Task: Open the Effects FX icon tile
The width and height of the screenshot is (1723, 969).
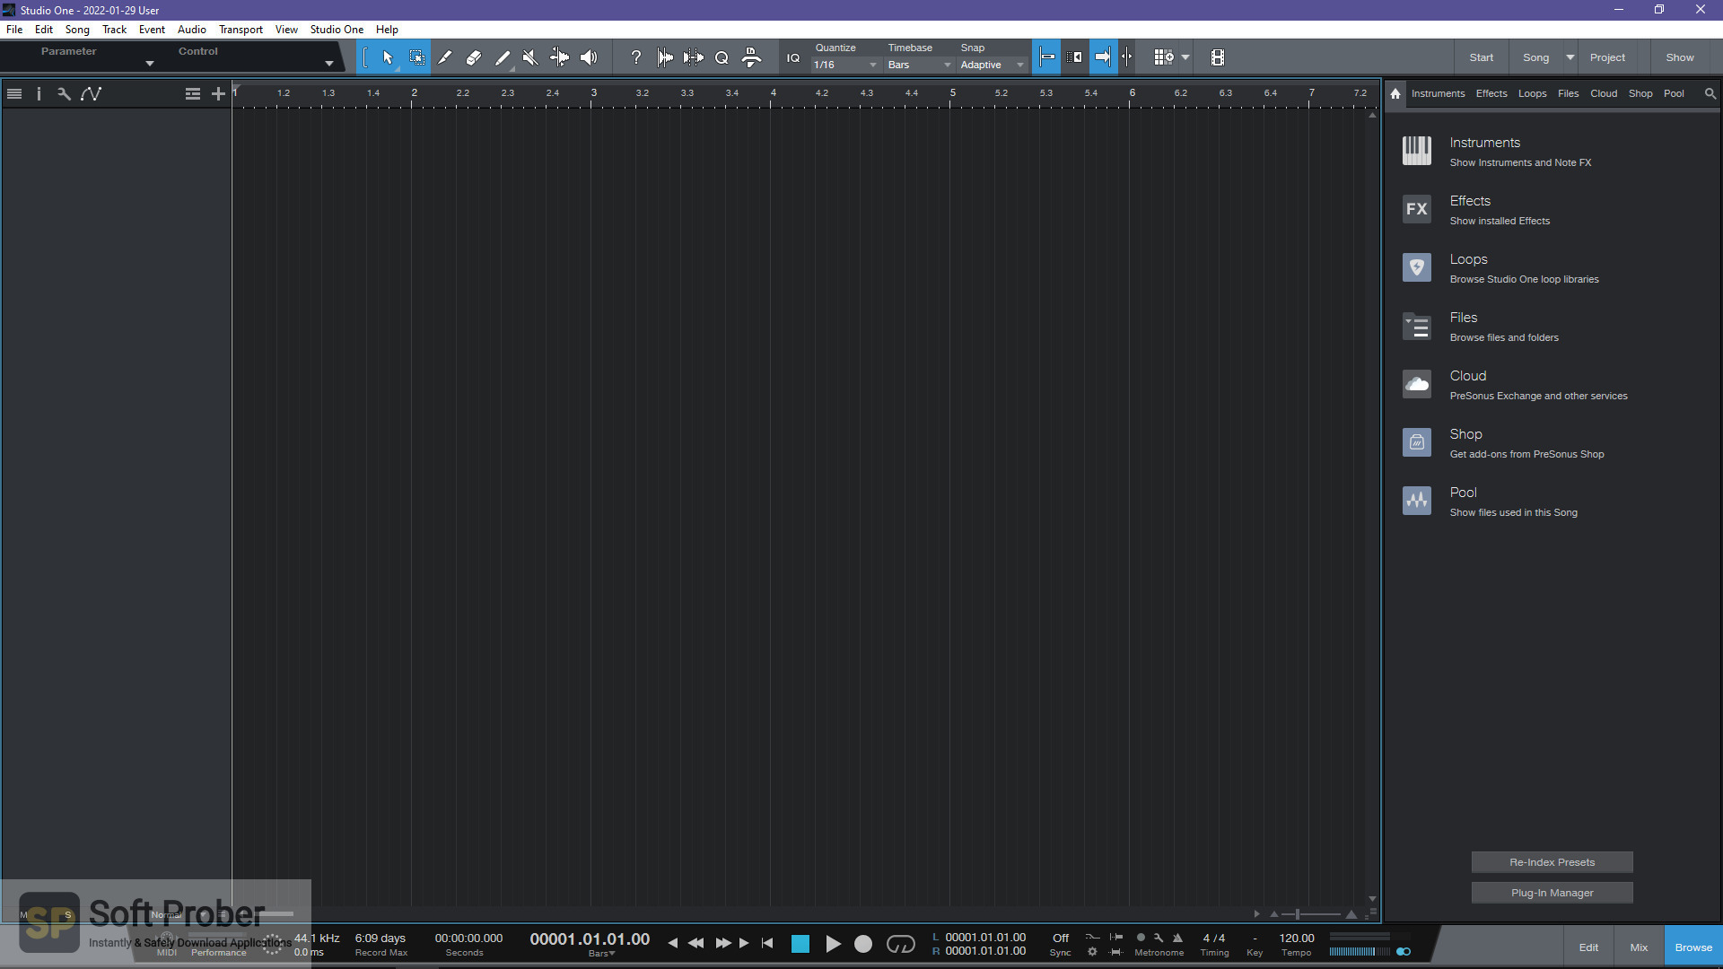Action: tap(1417, 209)
